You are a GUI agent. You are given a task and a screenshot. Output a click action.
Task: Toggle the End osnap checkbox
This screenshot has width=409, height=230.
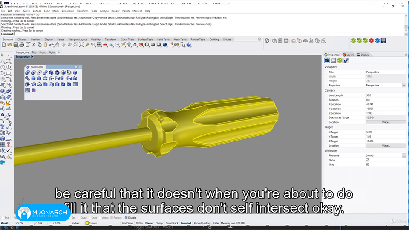click(x=3, y=218)
